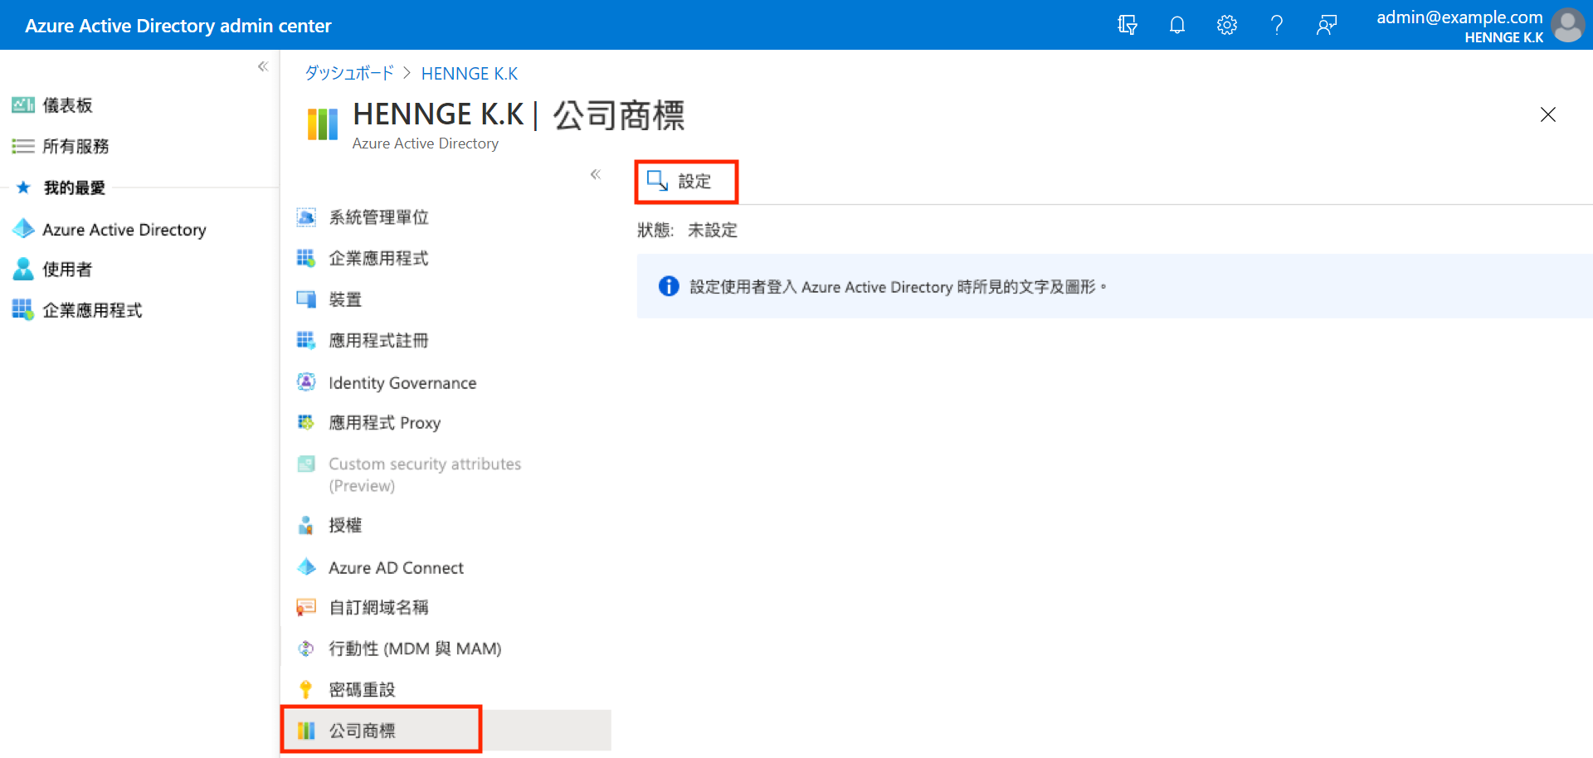The image size is (1593, 758).
Task: Click the Identity Governance icon
Action: click(306, 381)
